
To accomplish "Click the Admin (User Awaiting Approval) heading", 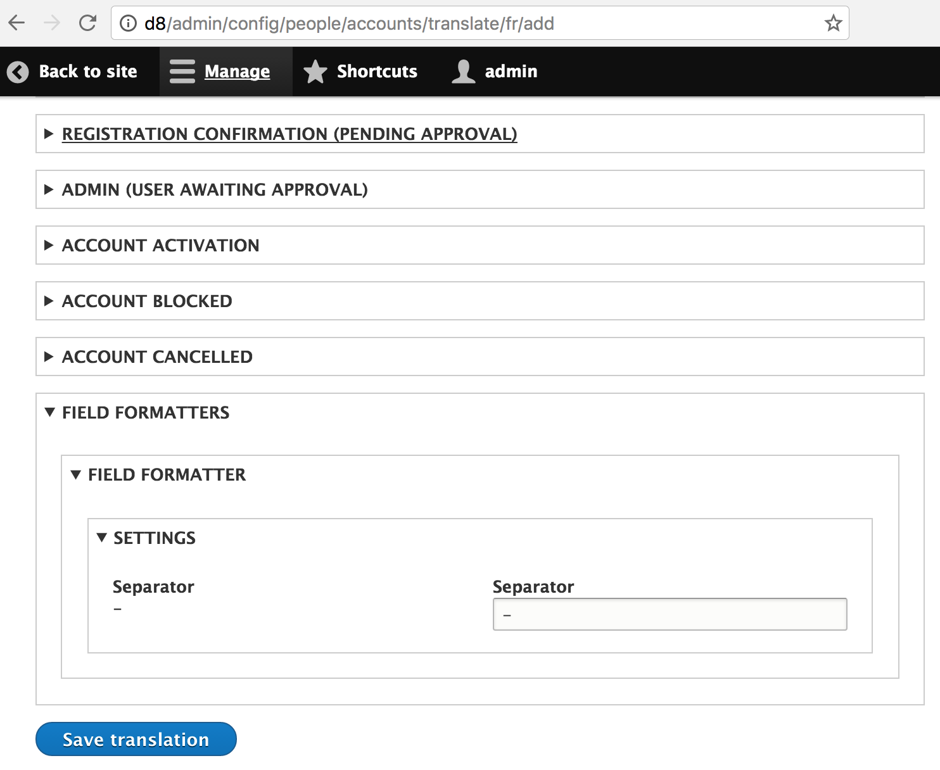I will 215,189.
